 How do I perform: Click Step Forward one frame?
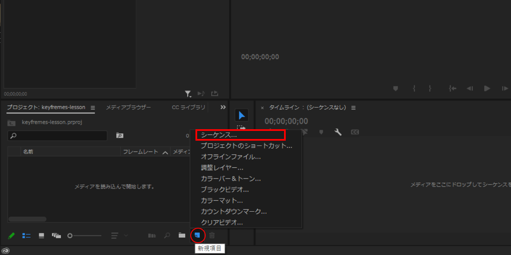[505, 88]
